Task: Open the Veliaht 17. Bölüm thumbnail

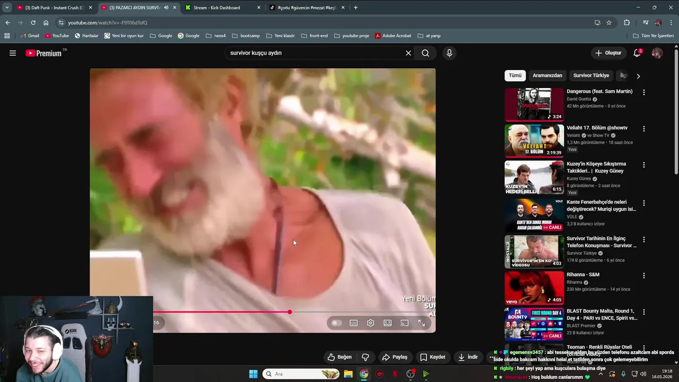Action: click(x=534, y=141)
